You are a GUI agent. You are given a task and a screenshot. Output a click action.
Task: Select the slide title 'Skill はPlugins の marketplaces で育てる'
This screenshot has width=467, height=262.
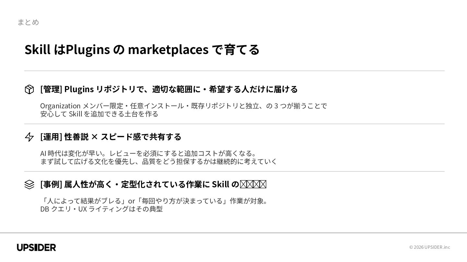[142, 49]
